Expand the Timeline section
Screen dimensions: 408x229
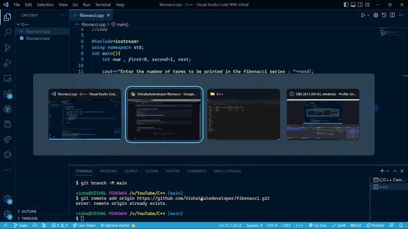(x=29, y=218)
